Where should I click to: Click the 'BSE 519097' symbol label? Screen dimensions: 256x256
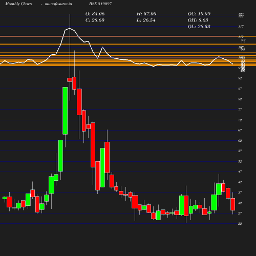click(x=100, y=4)
